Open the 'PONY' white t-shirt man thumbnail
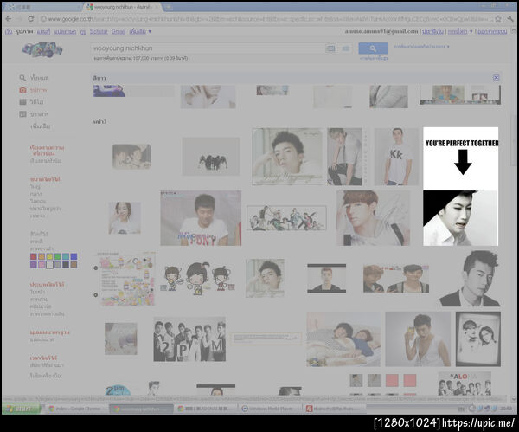Screen dimensions: 519x432 click(x=201, y=218)
